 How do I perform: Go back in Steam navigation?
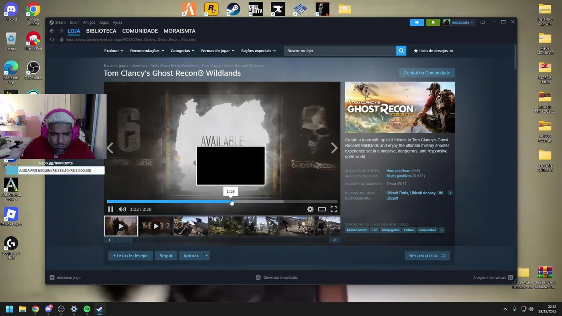pos(52,31)
